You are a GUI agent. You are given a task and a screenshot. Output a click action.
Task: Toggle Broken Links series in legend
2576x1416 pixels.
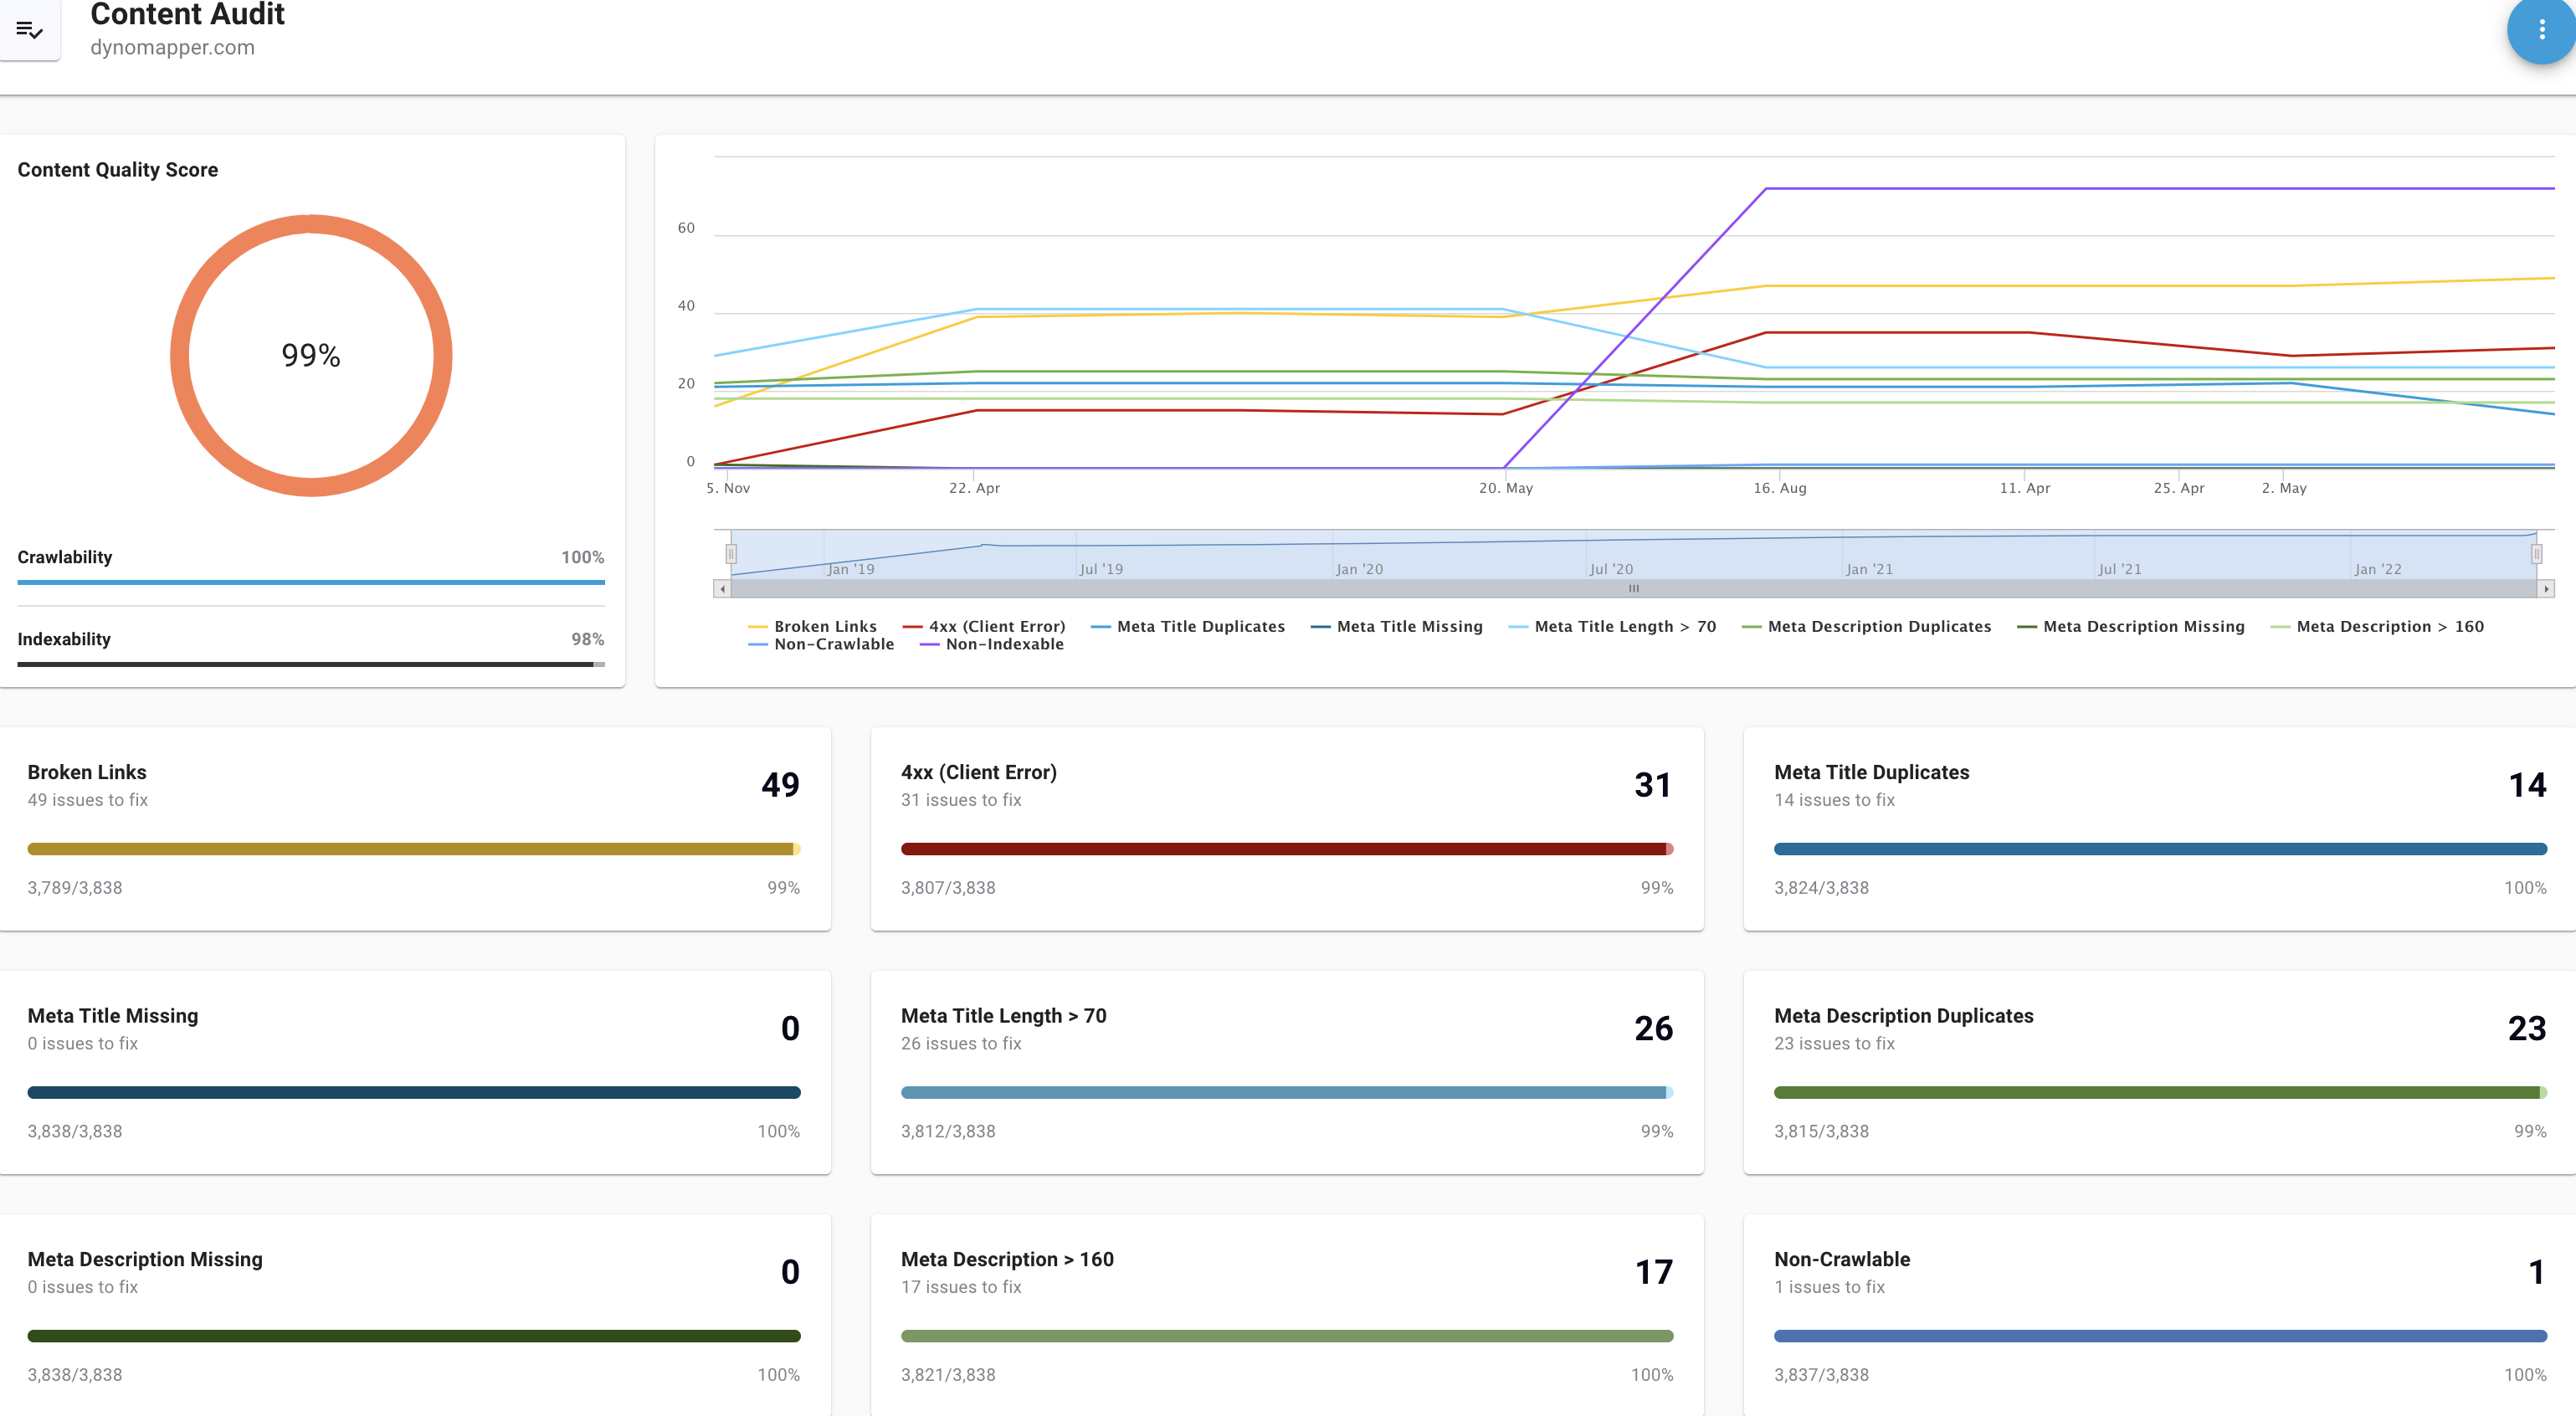pyautogui.click(x=824, y=626)
